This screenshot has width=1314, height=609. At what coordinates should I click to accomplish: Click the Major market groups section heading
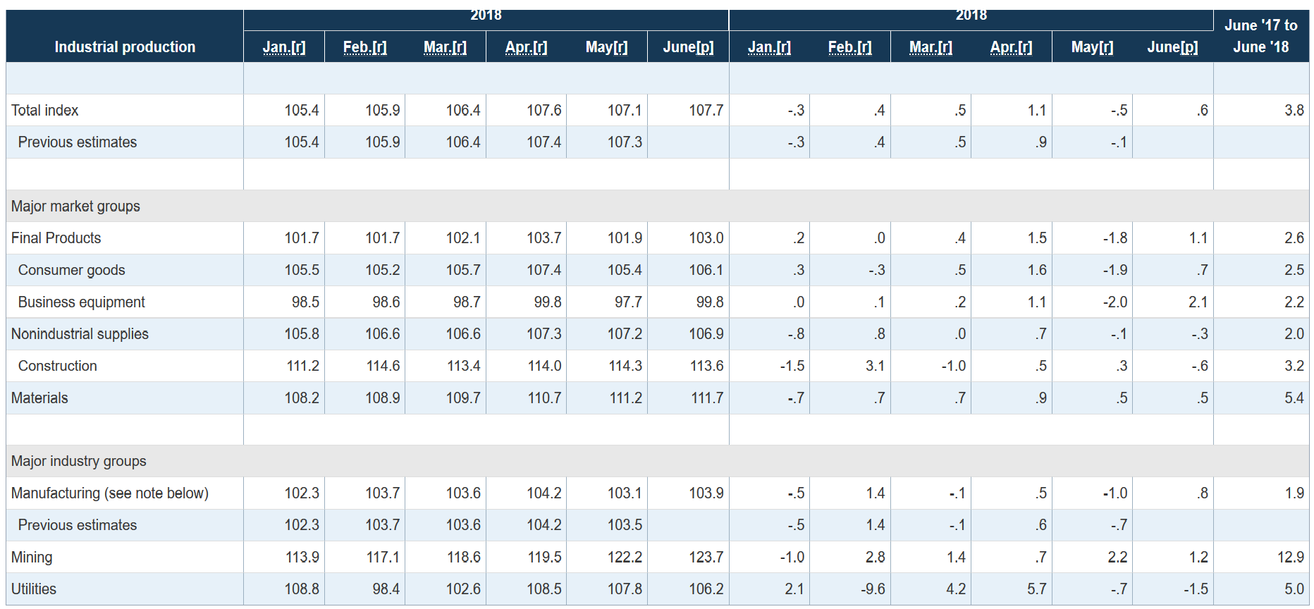click(75, 207)
